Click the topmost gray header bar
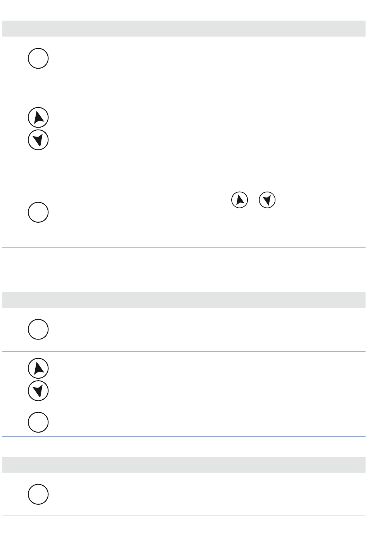Image resolution: width=368 pixels, height=542 pixels. [184, 28]
